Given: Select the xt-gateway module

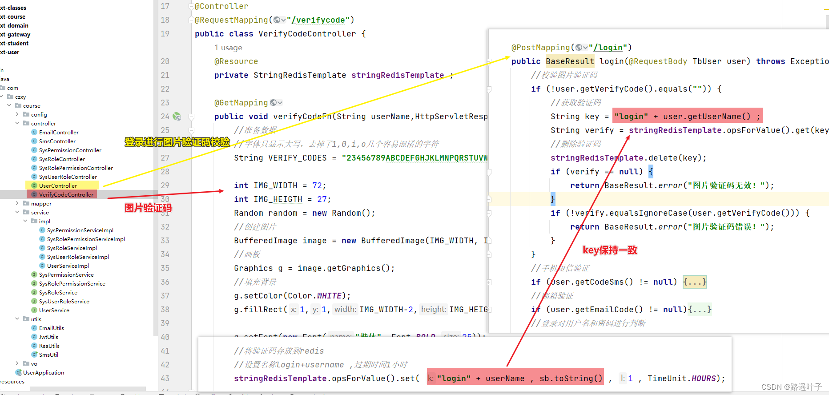Looking at the screenshot, I should (15, 34).
